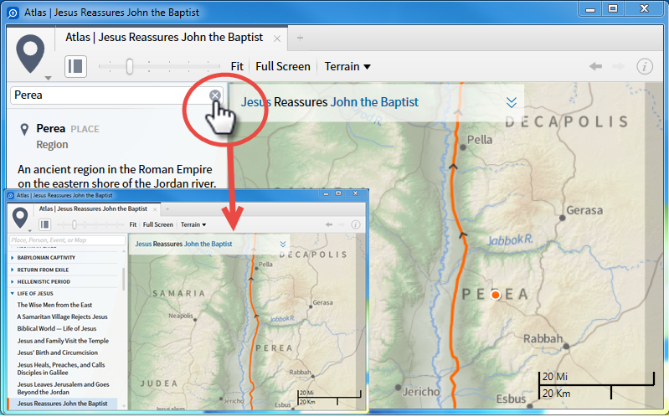
Task: Click the Jabbok R. label on large map
Action: point(510,239)
